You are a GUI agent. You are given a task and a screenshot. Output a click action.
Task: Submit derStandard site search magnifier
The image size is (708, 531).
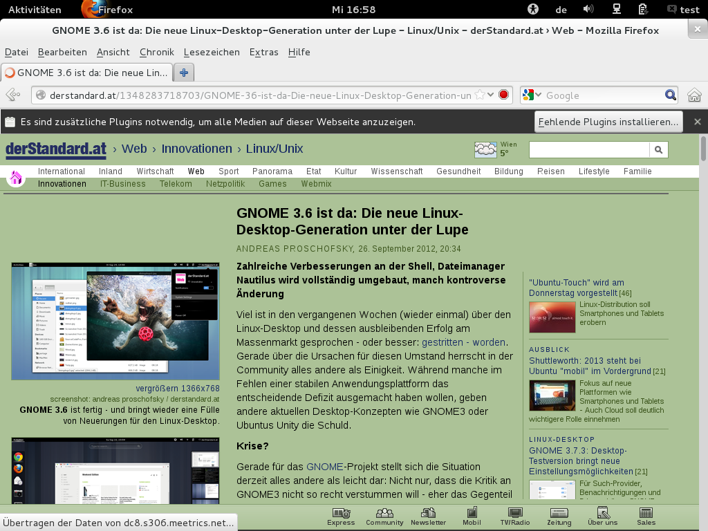tap(658, 149)
